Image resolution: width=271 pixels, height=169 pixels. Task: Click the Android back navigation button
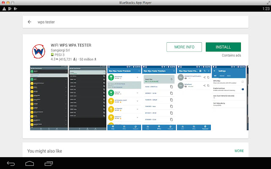(11, 164)
